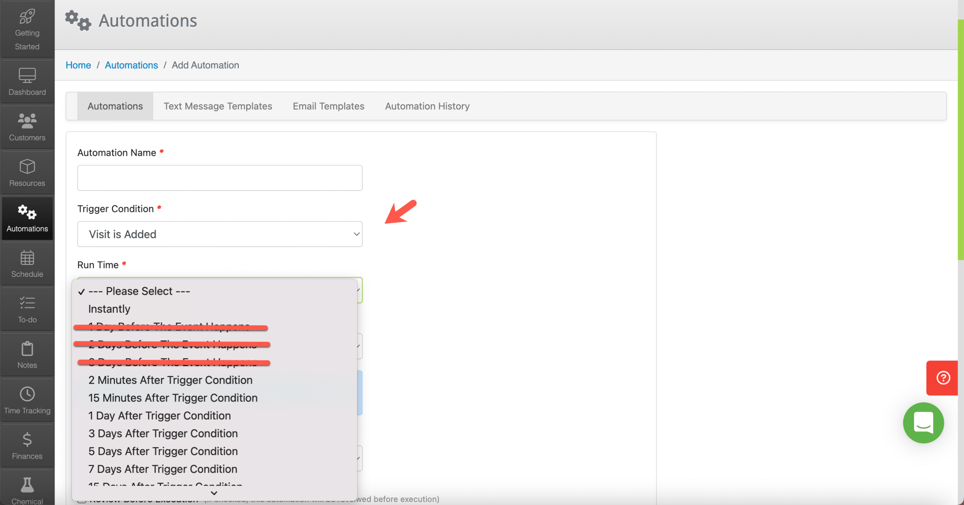Switch to the Email Templates tab
Viewport: 964px width, 505px height.
pyautogui.click(x=328, y=106)
